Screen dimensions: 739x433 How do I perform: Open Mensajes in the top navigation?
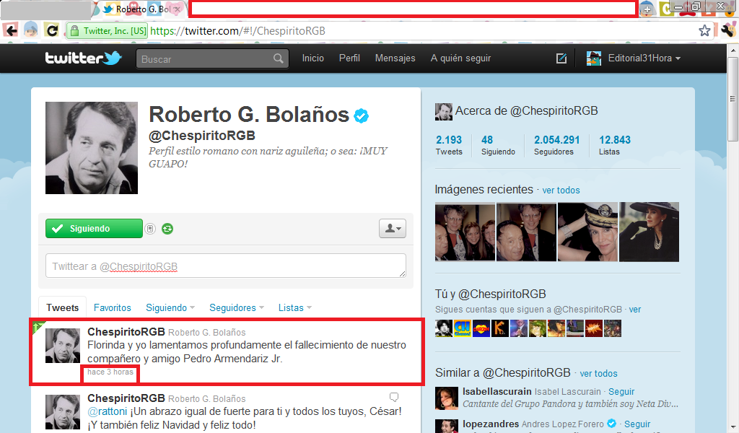coord(395,58)
